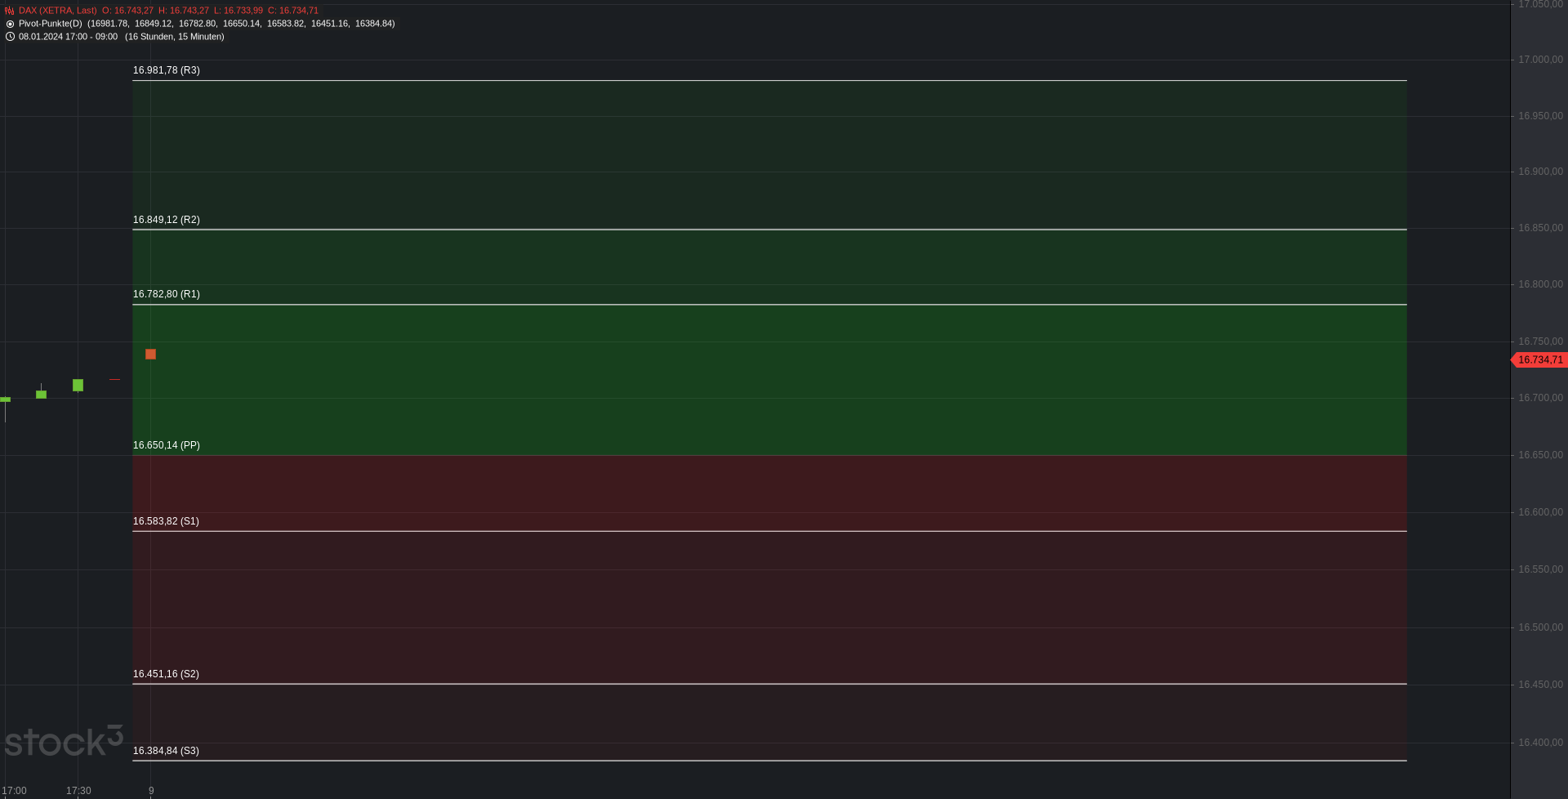Open the 08.01.2024 17:00 - 09:00 range label

click(x=68, y=37)
